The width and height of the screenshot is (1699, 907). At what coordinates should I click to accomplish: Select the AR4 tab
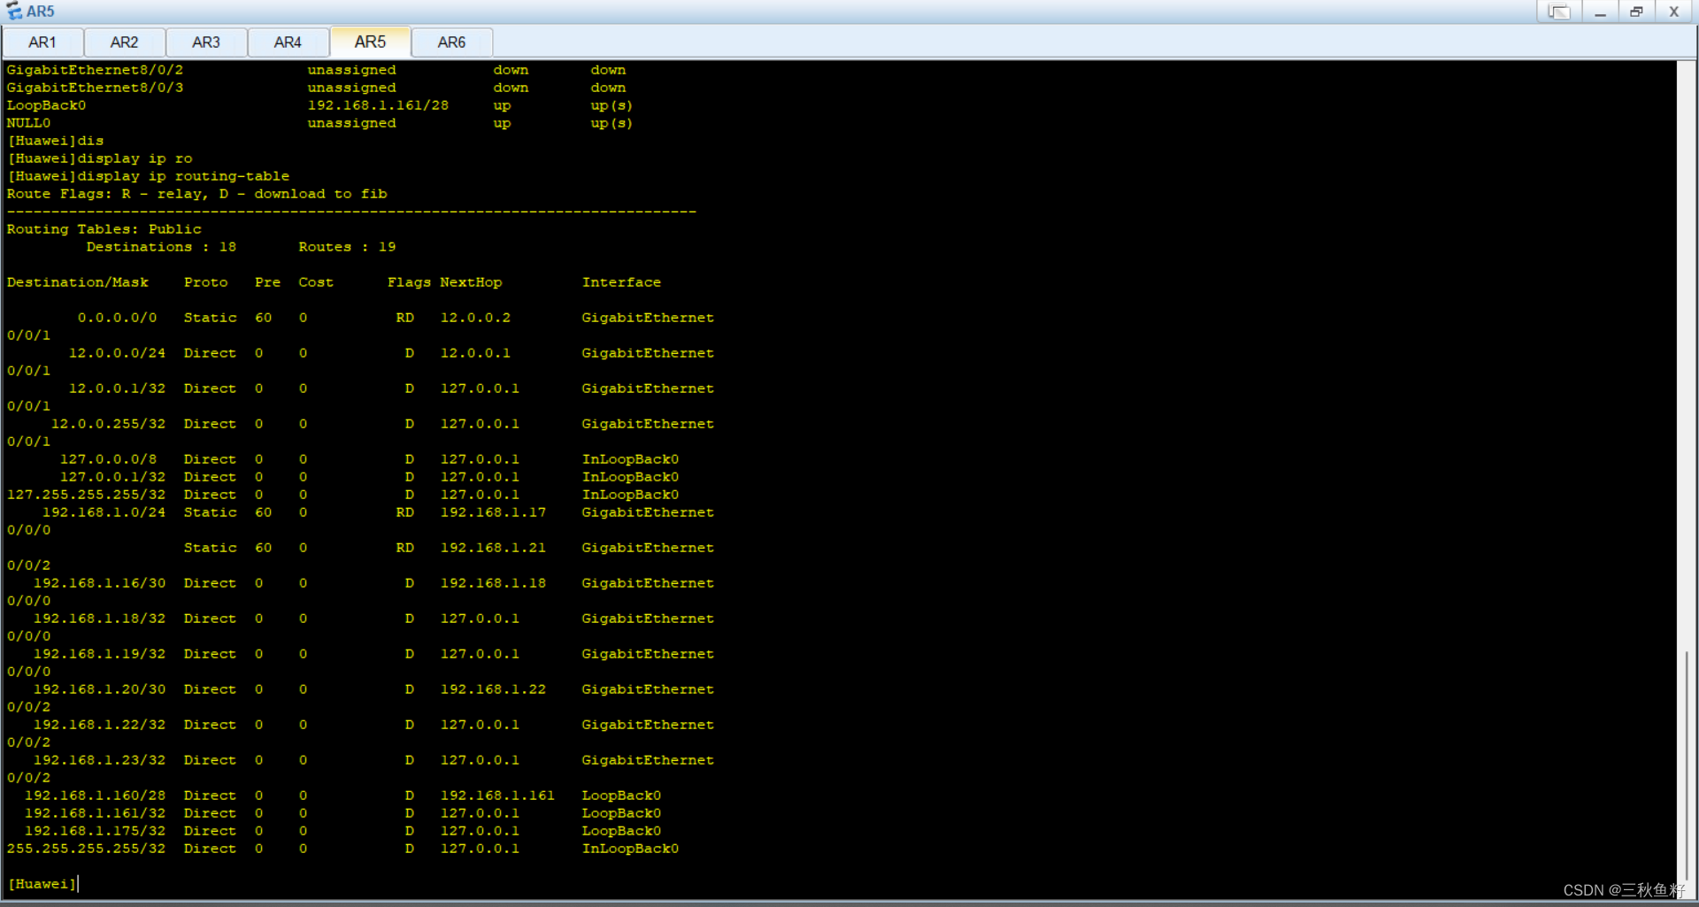(288, 42)
